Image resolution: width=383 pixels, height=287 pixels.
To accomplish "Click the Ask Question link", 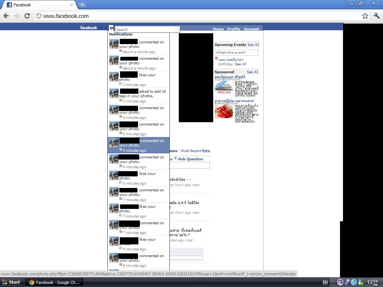I will pyautogui.click(x=190, y=159).
